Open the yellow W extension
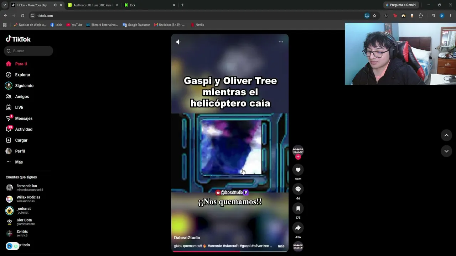Screen dimensions: 456x256 click(403, 16)
